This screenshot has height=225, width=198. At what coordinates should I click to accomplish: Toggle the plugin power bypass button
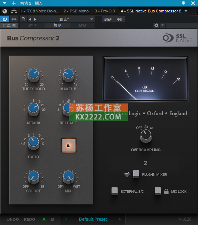(x=5, y=19)
